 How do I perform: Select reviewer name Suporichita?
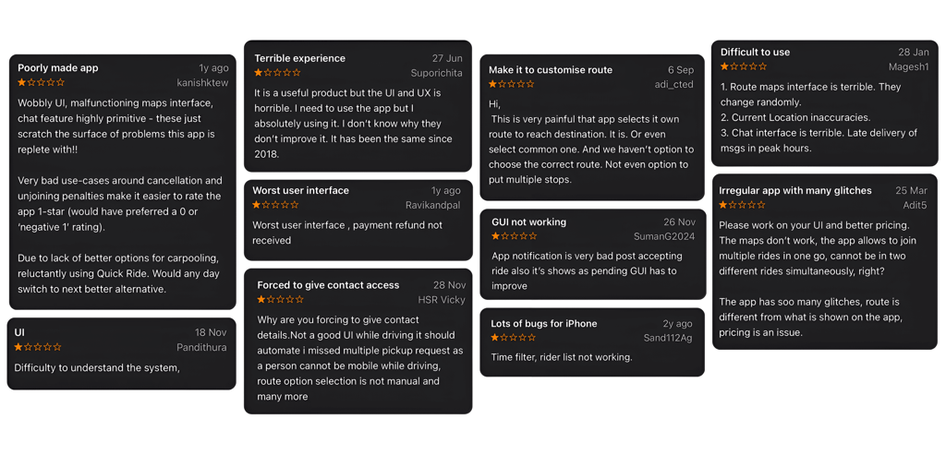click(x=437, y=73)
